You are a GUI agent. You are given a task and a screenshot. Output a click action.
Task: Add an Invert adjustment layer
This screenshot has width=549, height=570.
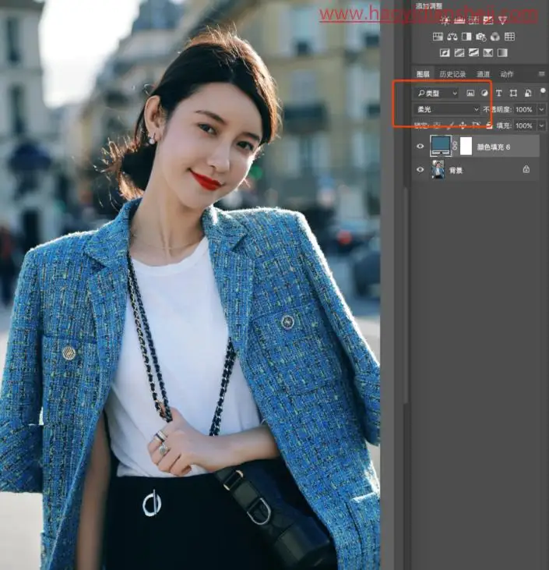[445, 53]
